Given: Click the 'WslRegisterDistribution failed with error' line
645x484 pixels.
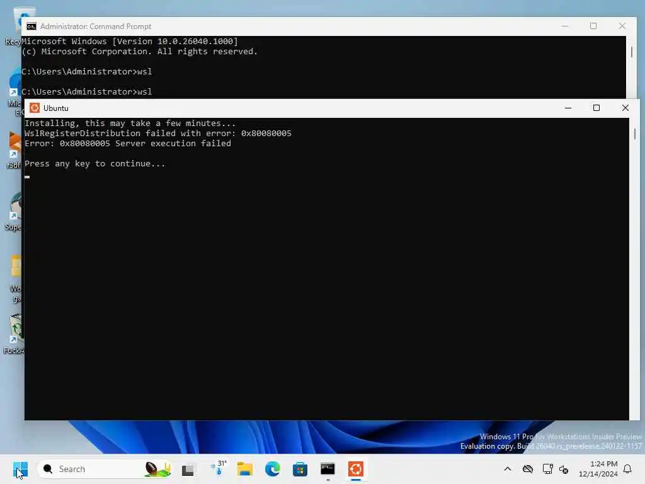Looking at the screenshot, I should (158, 134).
